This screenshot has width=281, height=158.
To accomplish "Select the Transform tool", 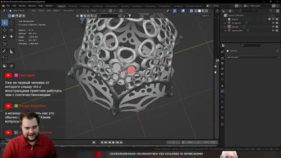I will 11,37.
